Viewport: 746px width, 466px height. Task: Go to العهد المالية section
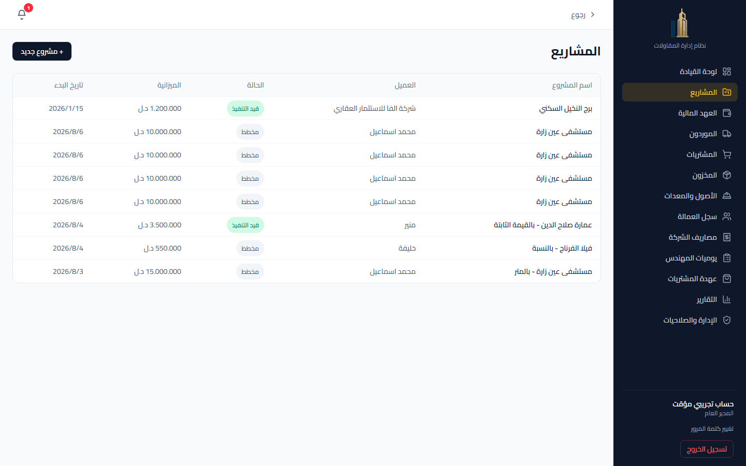680,113
